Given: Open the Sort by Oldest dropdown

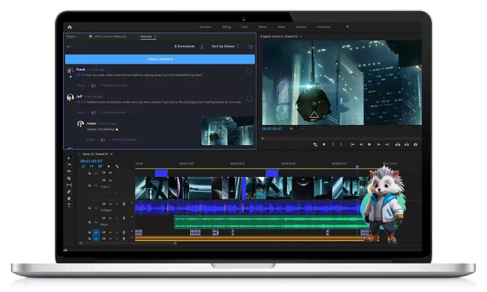Looking at the screenshot, I should 224,46.
